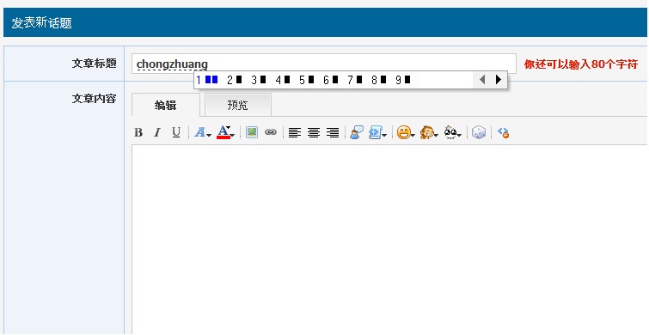Align text to the left
Image resolution: width=649 pixels, height=335 pixels.
pos(295,133)
